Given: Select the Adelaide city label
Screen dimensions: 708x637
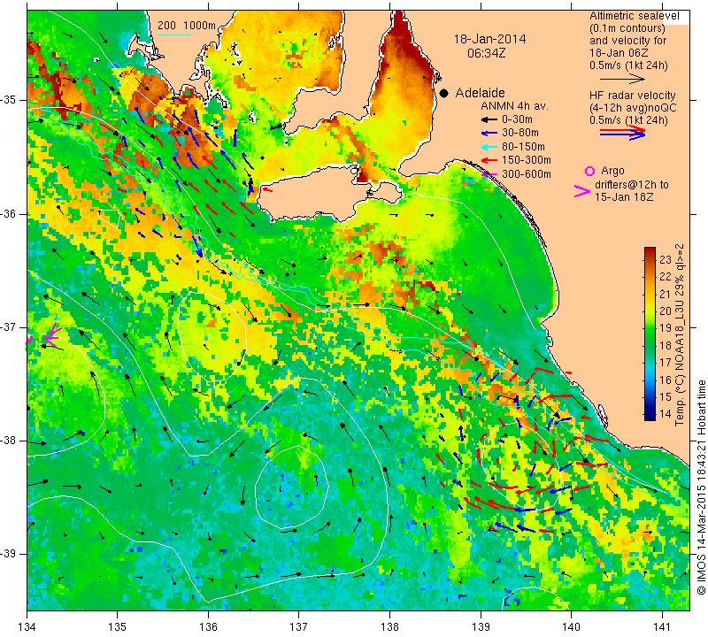Looking at the screenshot, I should coord(480,93).
